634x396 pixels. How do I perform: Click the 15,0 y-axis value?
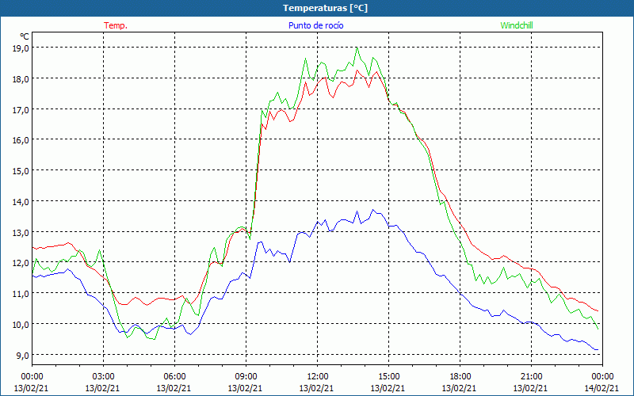pyautogui.click(x=21, y=170)
